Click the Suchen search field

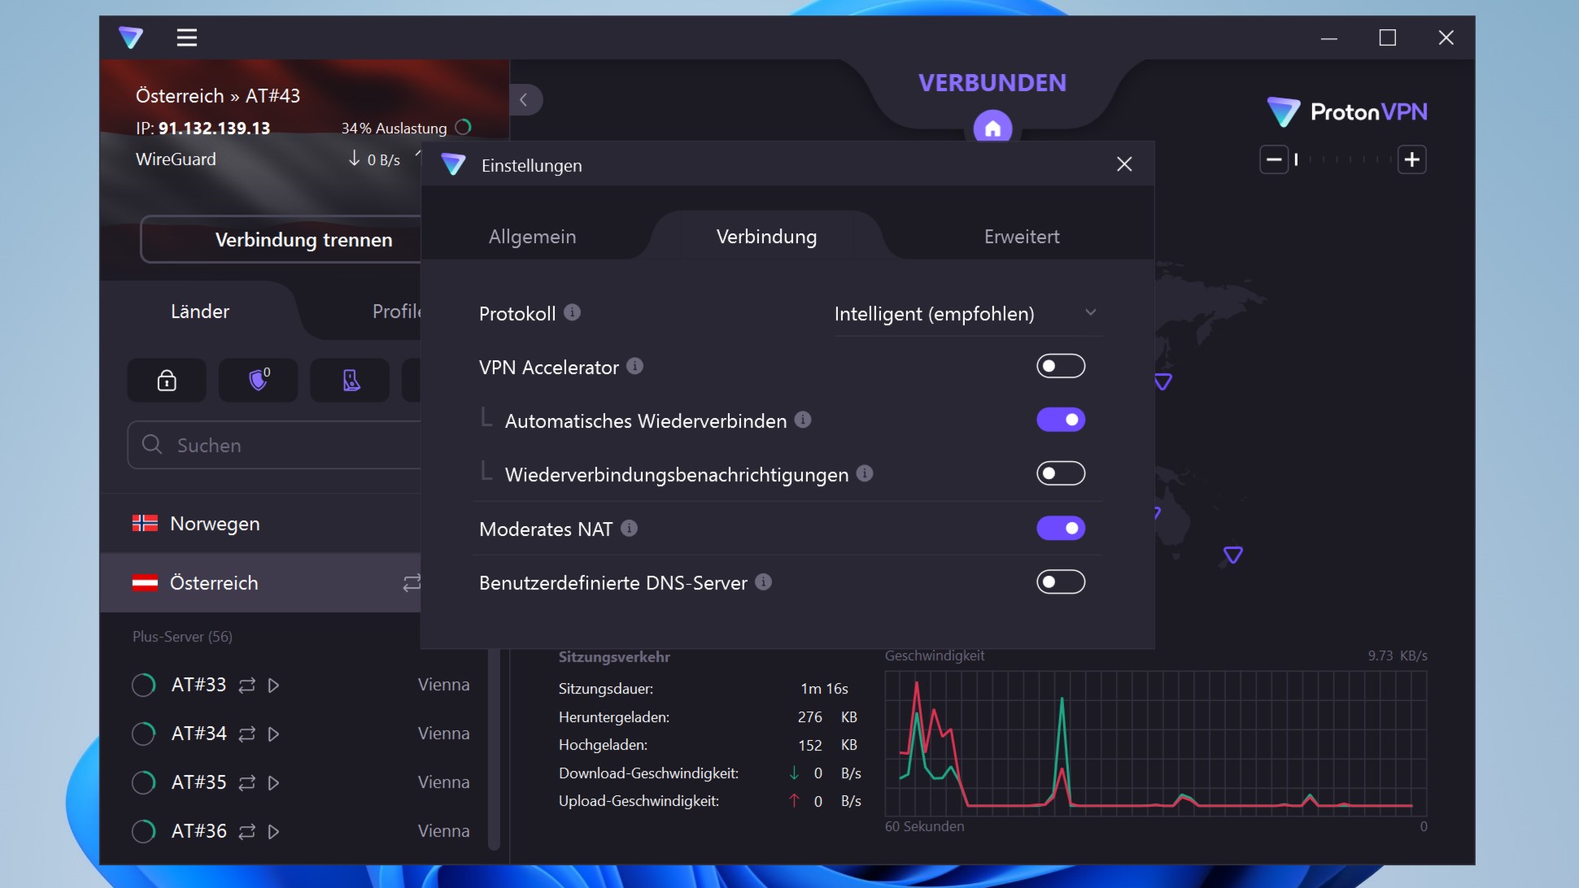(275, 445)
